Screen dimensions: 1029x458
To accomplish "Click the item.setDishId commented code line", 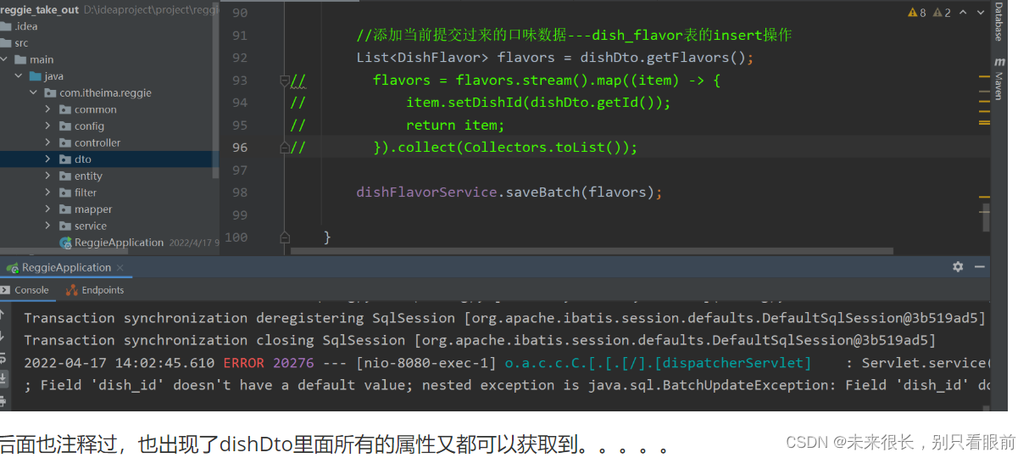I will (537, 103).
